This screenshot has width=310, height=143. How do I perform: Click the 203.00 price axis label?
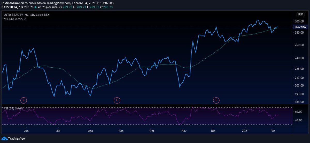[299, 86]
